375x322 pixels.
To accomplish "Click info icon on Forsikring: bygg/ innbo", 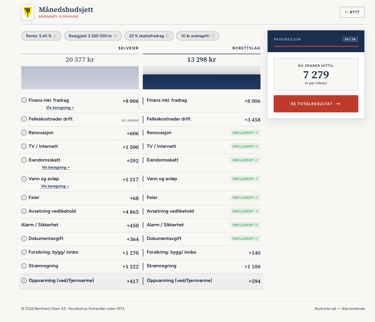I will click(24, 252).
